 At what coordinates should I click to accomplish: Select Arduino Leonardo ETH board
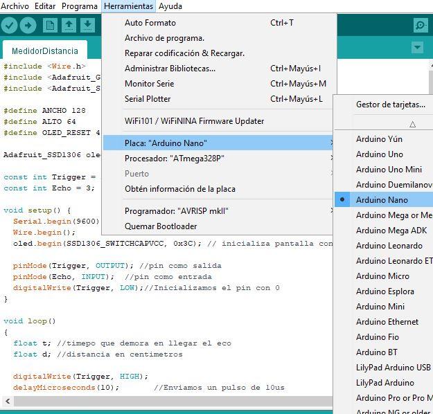pyautogui.click(x=384, y=260)
